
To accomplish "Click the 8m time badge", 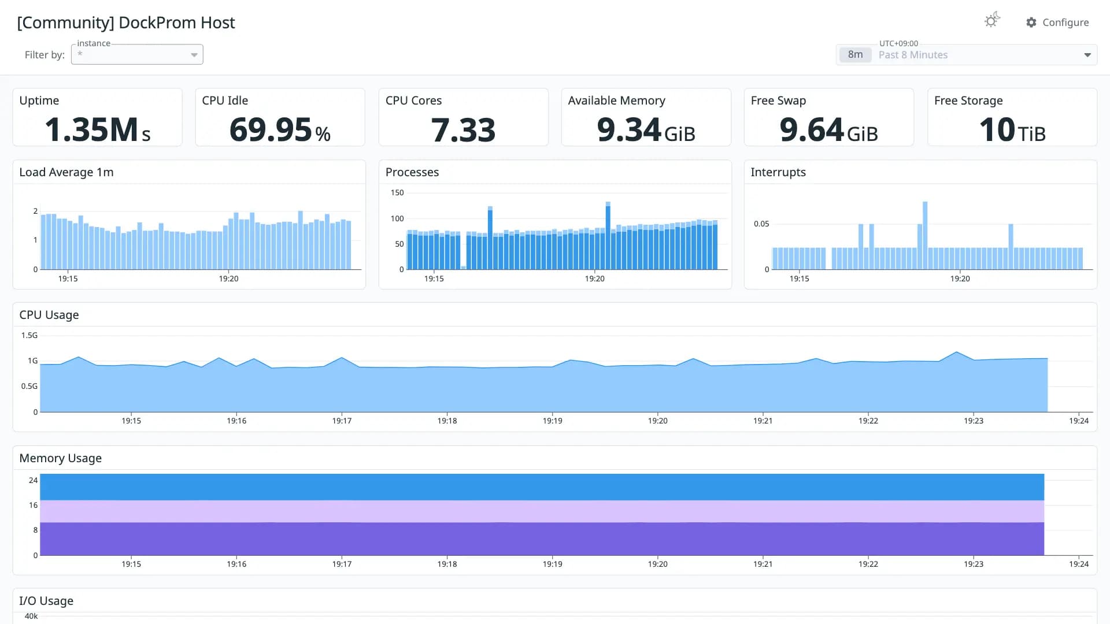I will click(x=855, y=55).
